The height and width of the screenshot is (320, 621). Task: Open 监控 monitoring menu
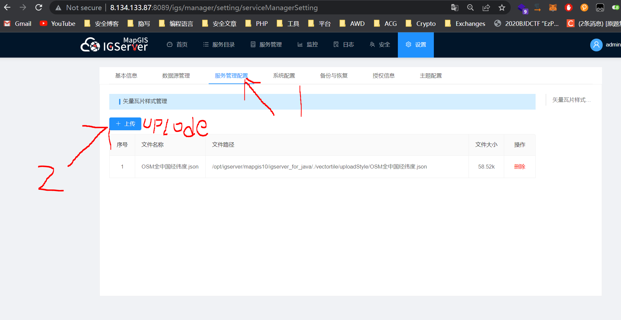(x=308, y=44)
